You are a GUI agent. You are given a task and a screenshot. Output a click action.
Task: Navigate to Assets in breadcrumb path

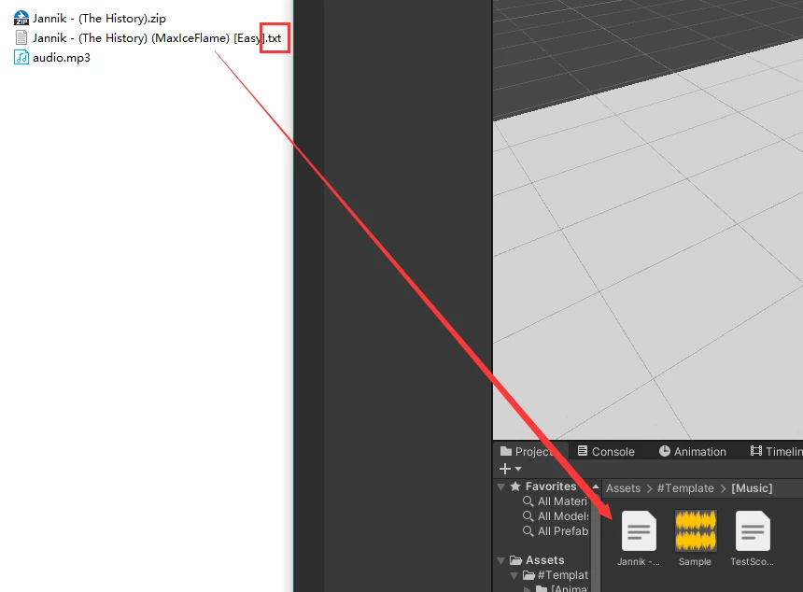click(x=623, y=488)
